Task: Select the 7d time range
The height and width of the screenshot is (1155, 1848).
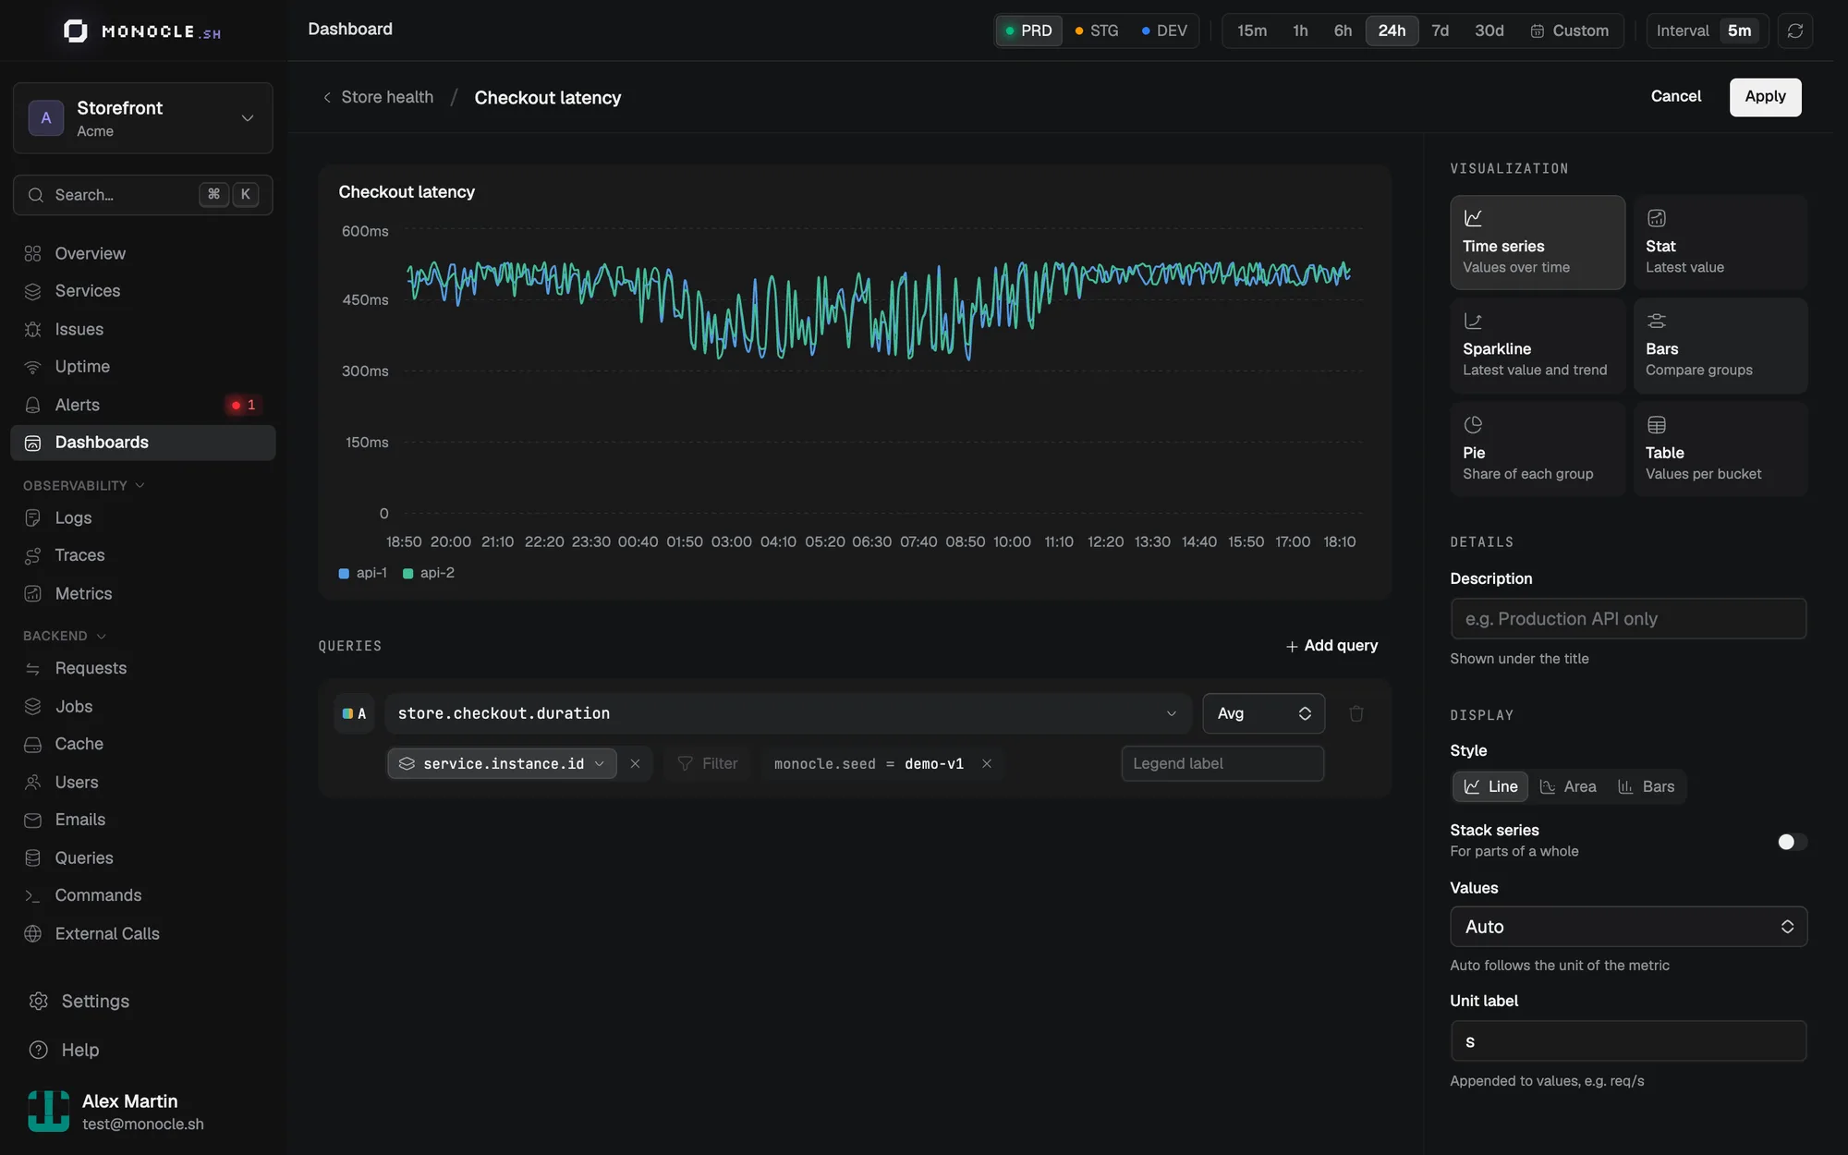Action: pyautogui.click(x=1440, y=30)
